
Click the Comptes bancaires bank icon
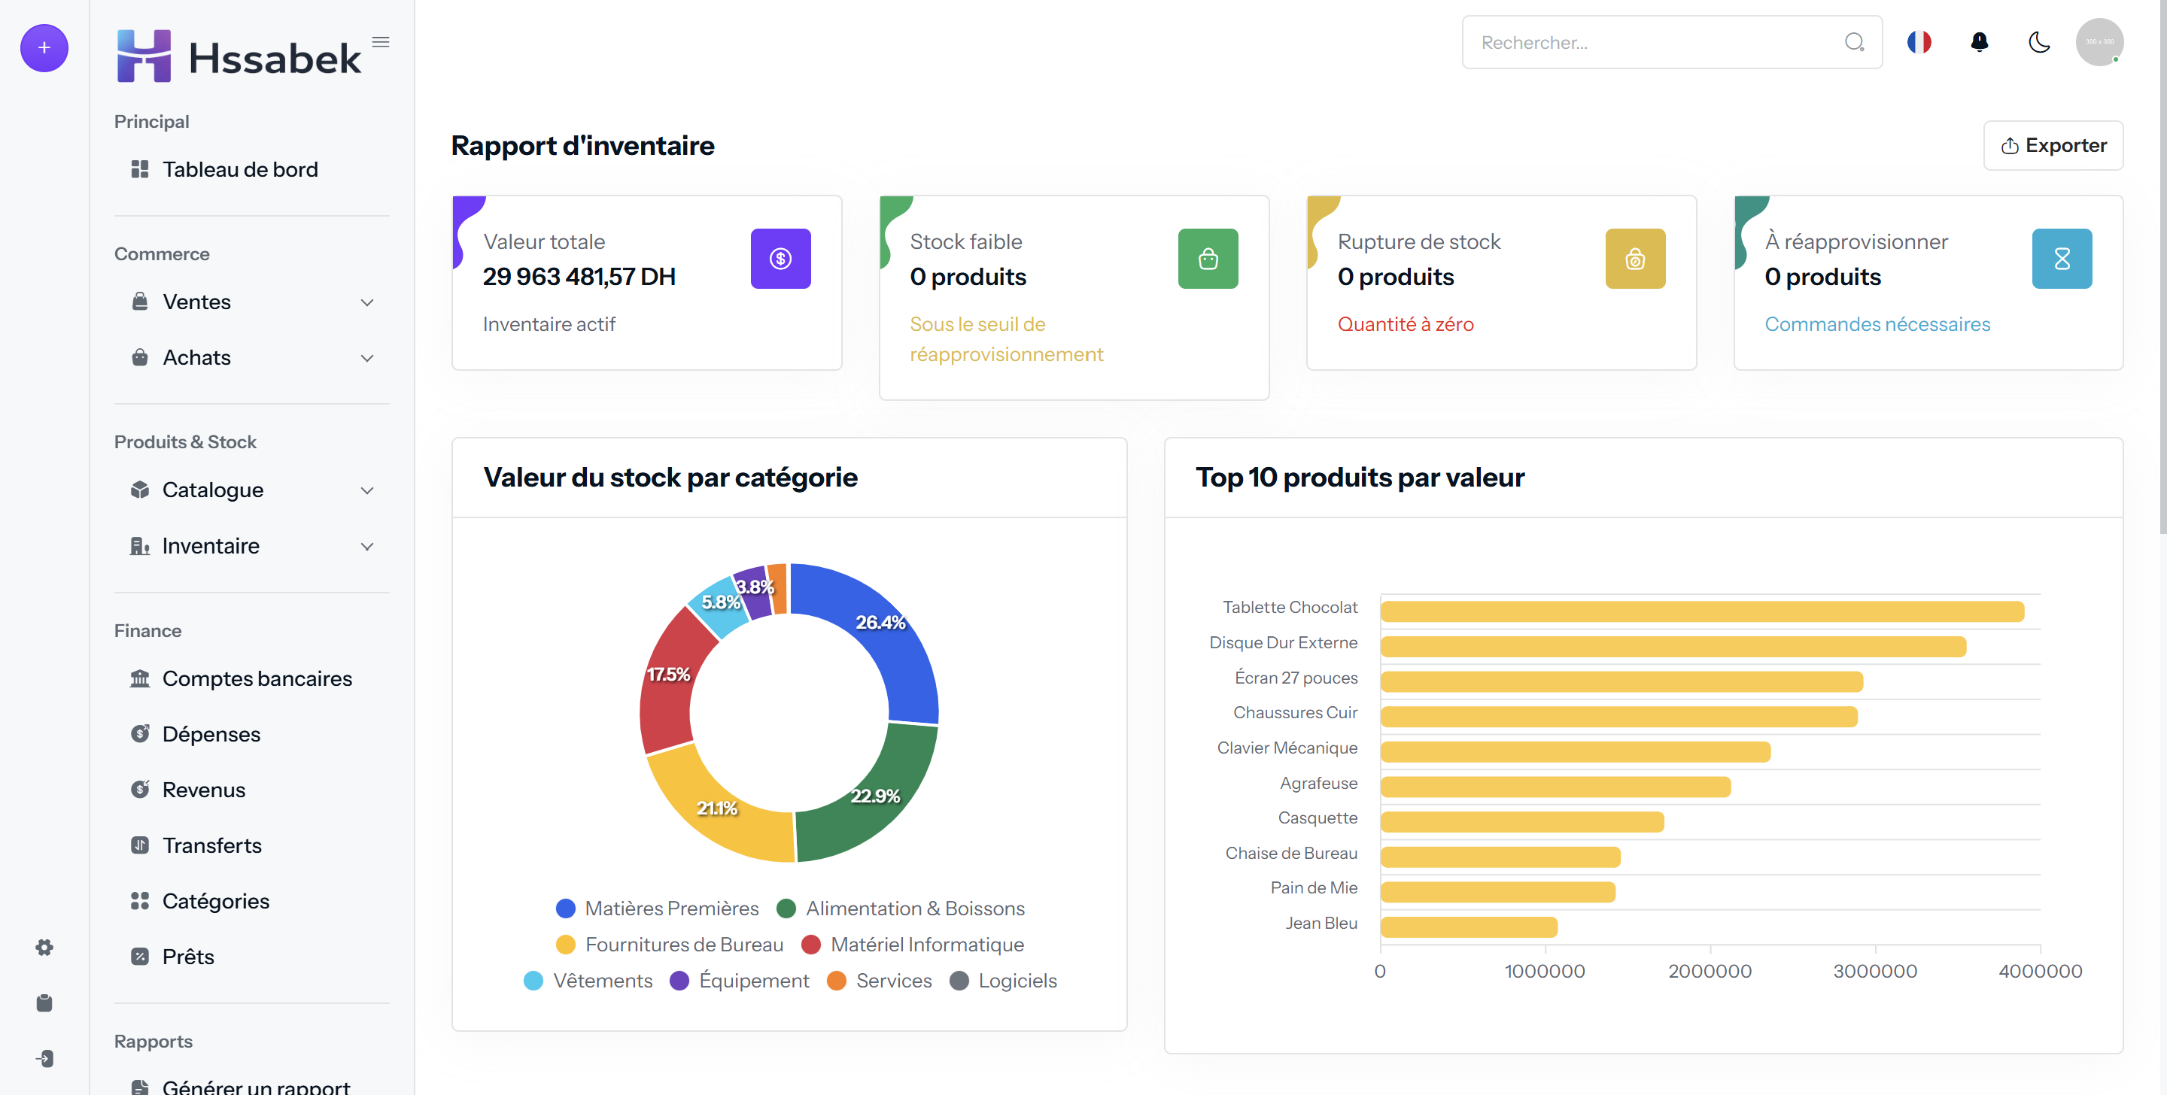click(140, 678)
